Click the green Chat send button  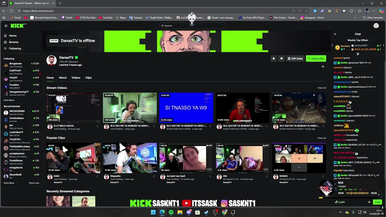tap(377, 202)
